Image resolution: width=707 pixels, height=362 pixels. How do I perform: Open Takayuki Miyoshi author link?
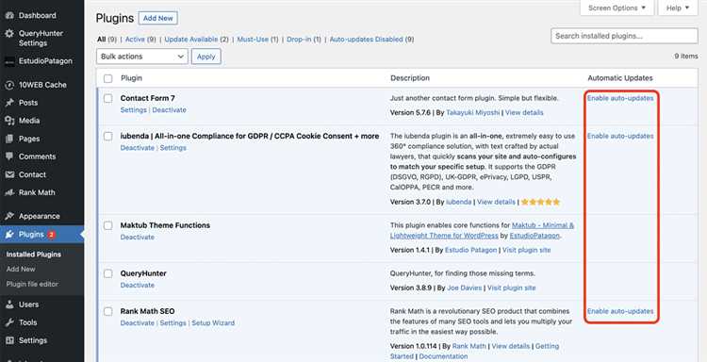point(472,113)
